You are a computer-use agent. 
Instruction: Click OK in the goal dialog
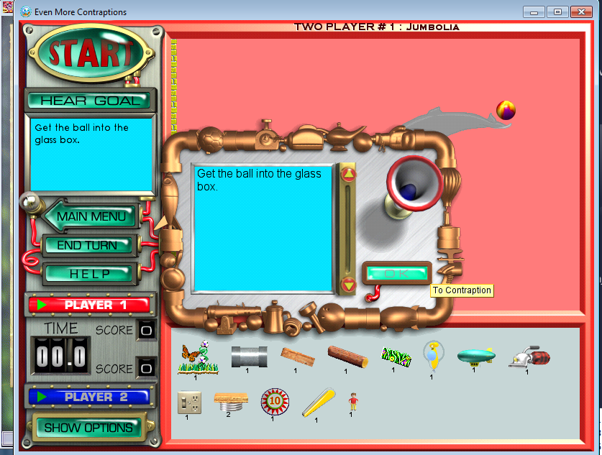pyautogui.click(x=396, y=274)
